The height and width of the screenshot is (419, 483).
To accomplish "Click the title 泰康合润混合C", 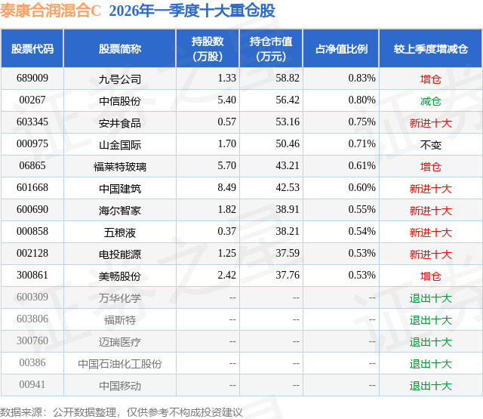I will (51, 11).
